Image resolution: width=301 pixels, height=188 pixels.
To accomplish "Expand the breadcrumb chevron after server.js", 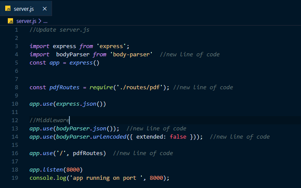I will 40,21.
